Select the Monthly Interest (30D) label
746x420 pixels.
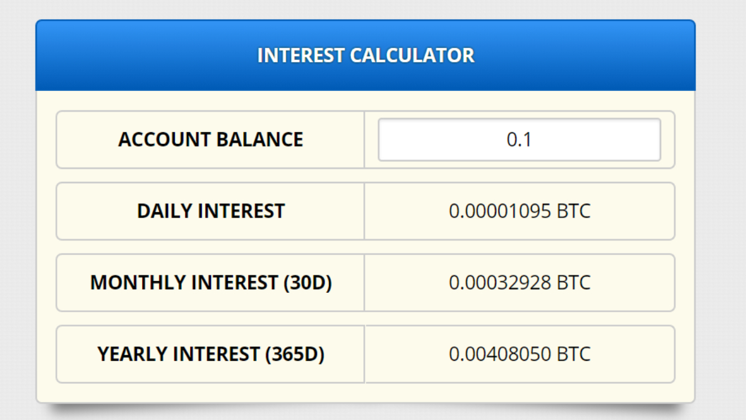pos(211,282)
